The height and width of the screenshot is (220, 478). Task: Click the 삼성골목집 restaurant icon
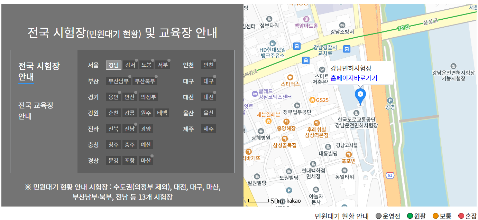coord(285,138)
